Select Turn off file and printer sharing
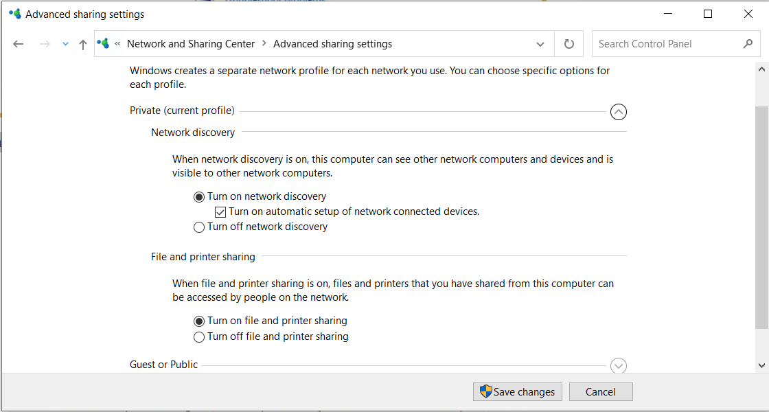 271,337
